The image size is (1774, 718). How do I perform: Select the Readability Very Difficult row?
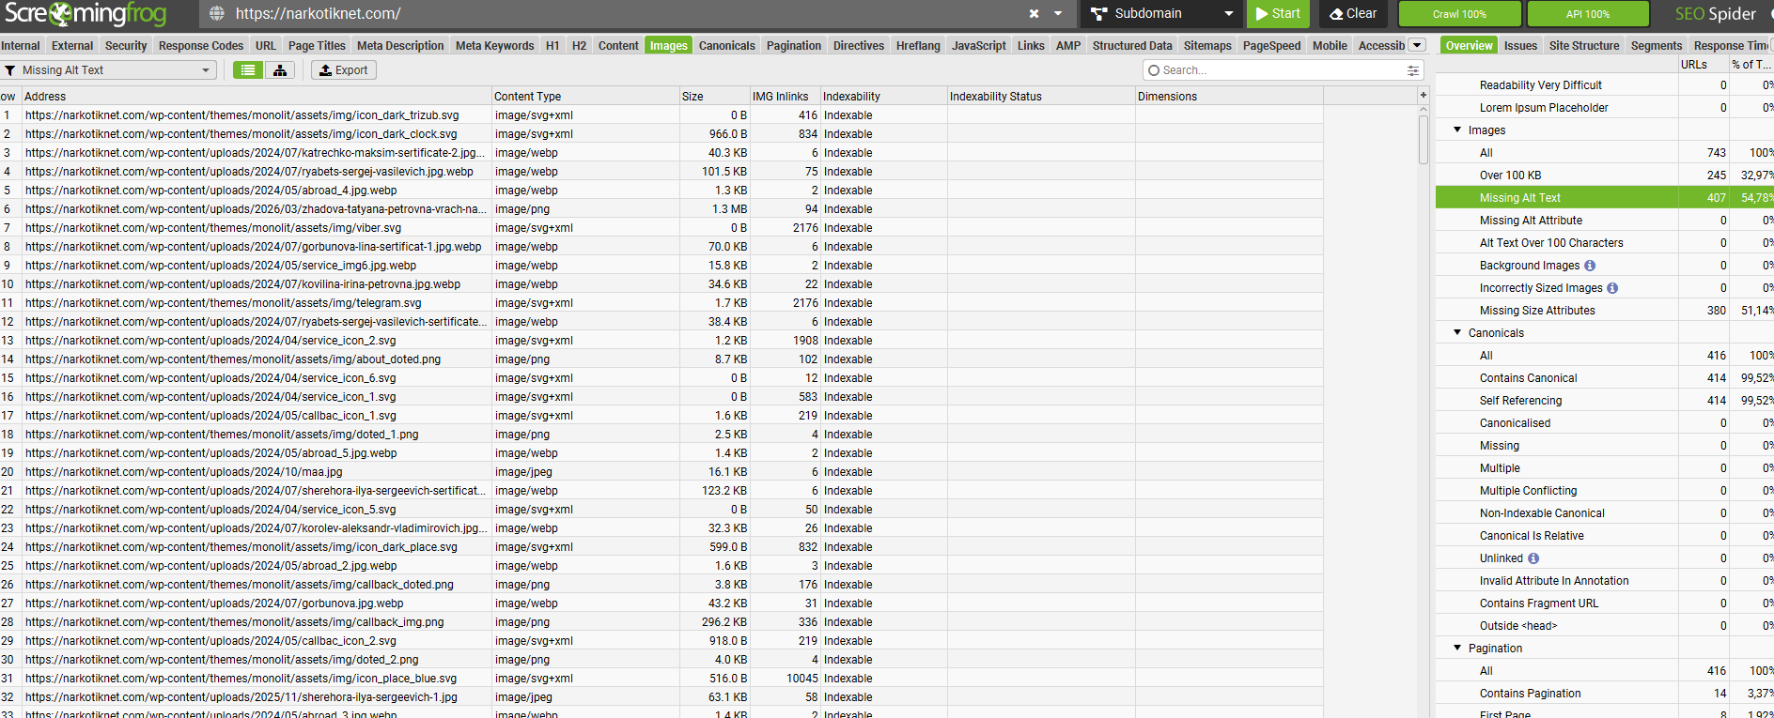click(1605, 85)
